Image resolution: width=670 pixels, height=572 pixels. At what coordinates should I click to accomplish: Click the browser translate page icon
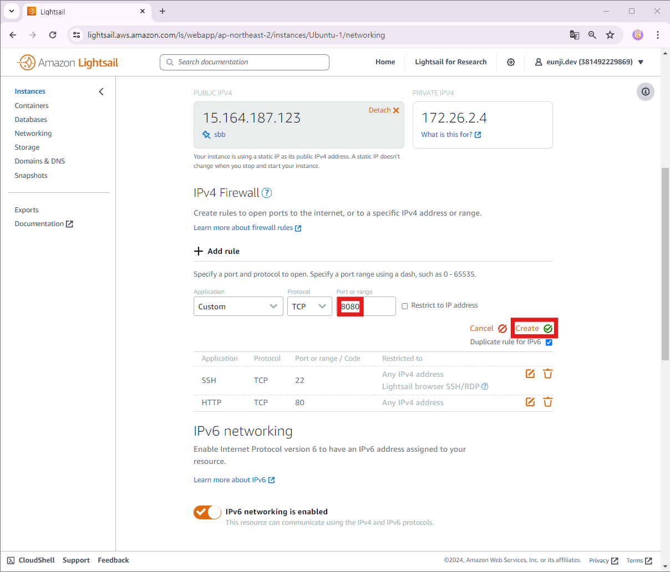[575, 35]
